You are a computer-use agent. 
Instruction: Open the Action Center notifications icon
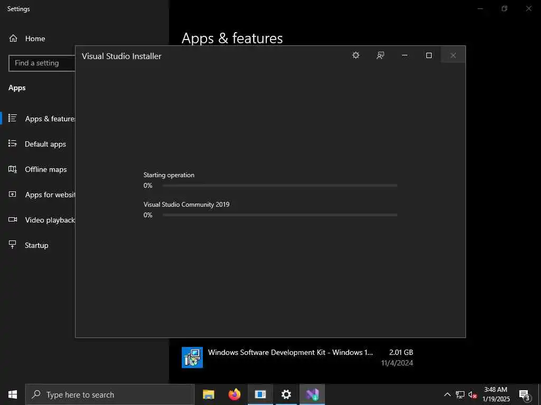point(524,394)
